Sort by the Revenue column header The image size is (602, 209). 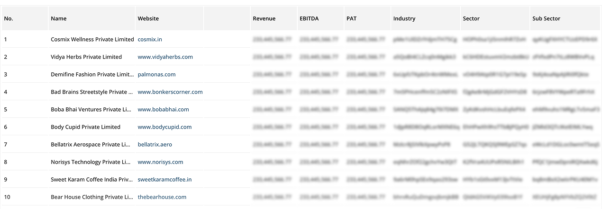pyautogui.click(x=274, y=18)
